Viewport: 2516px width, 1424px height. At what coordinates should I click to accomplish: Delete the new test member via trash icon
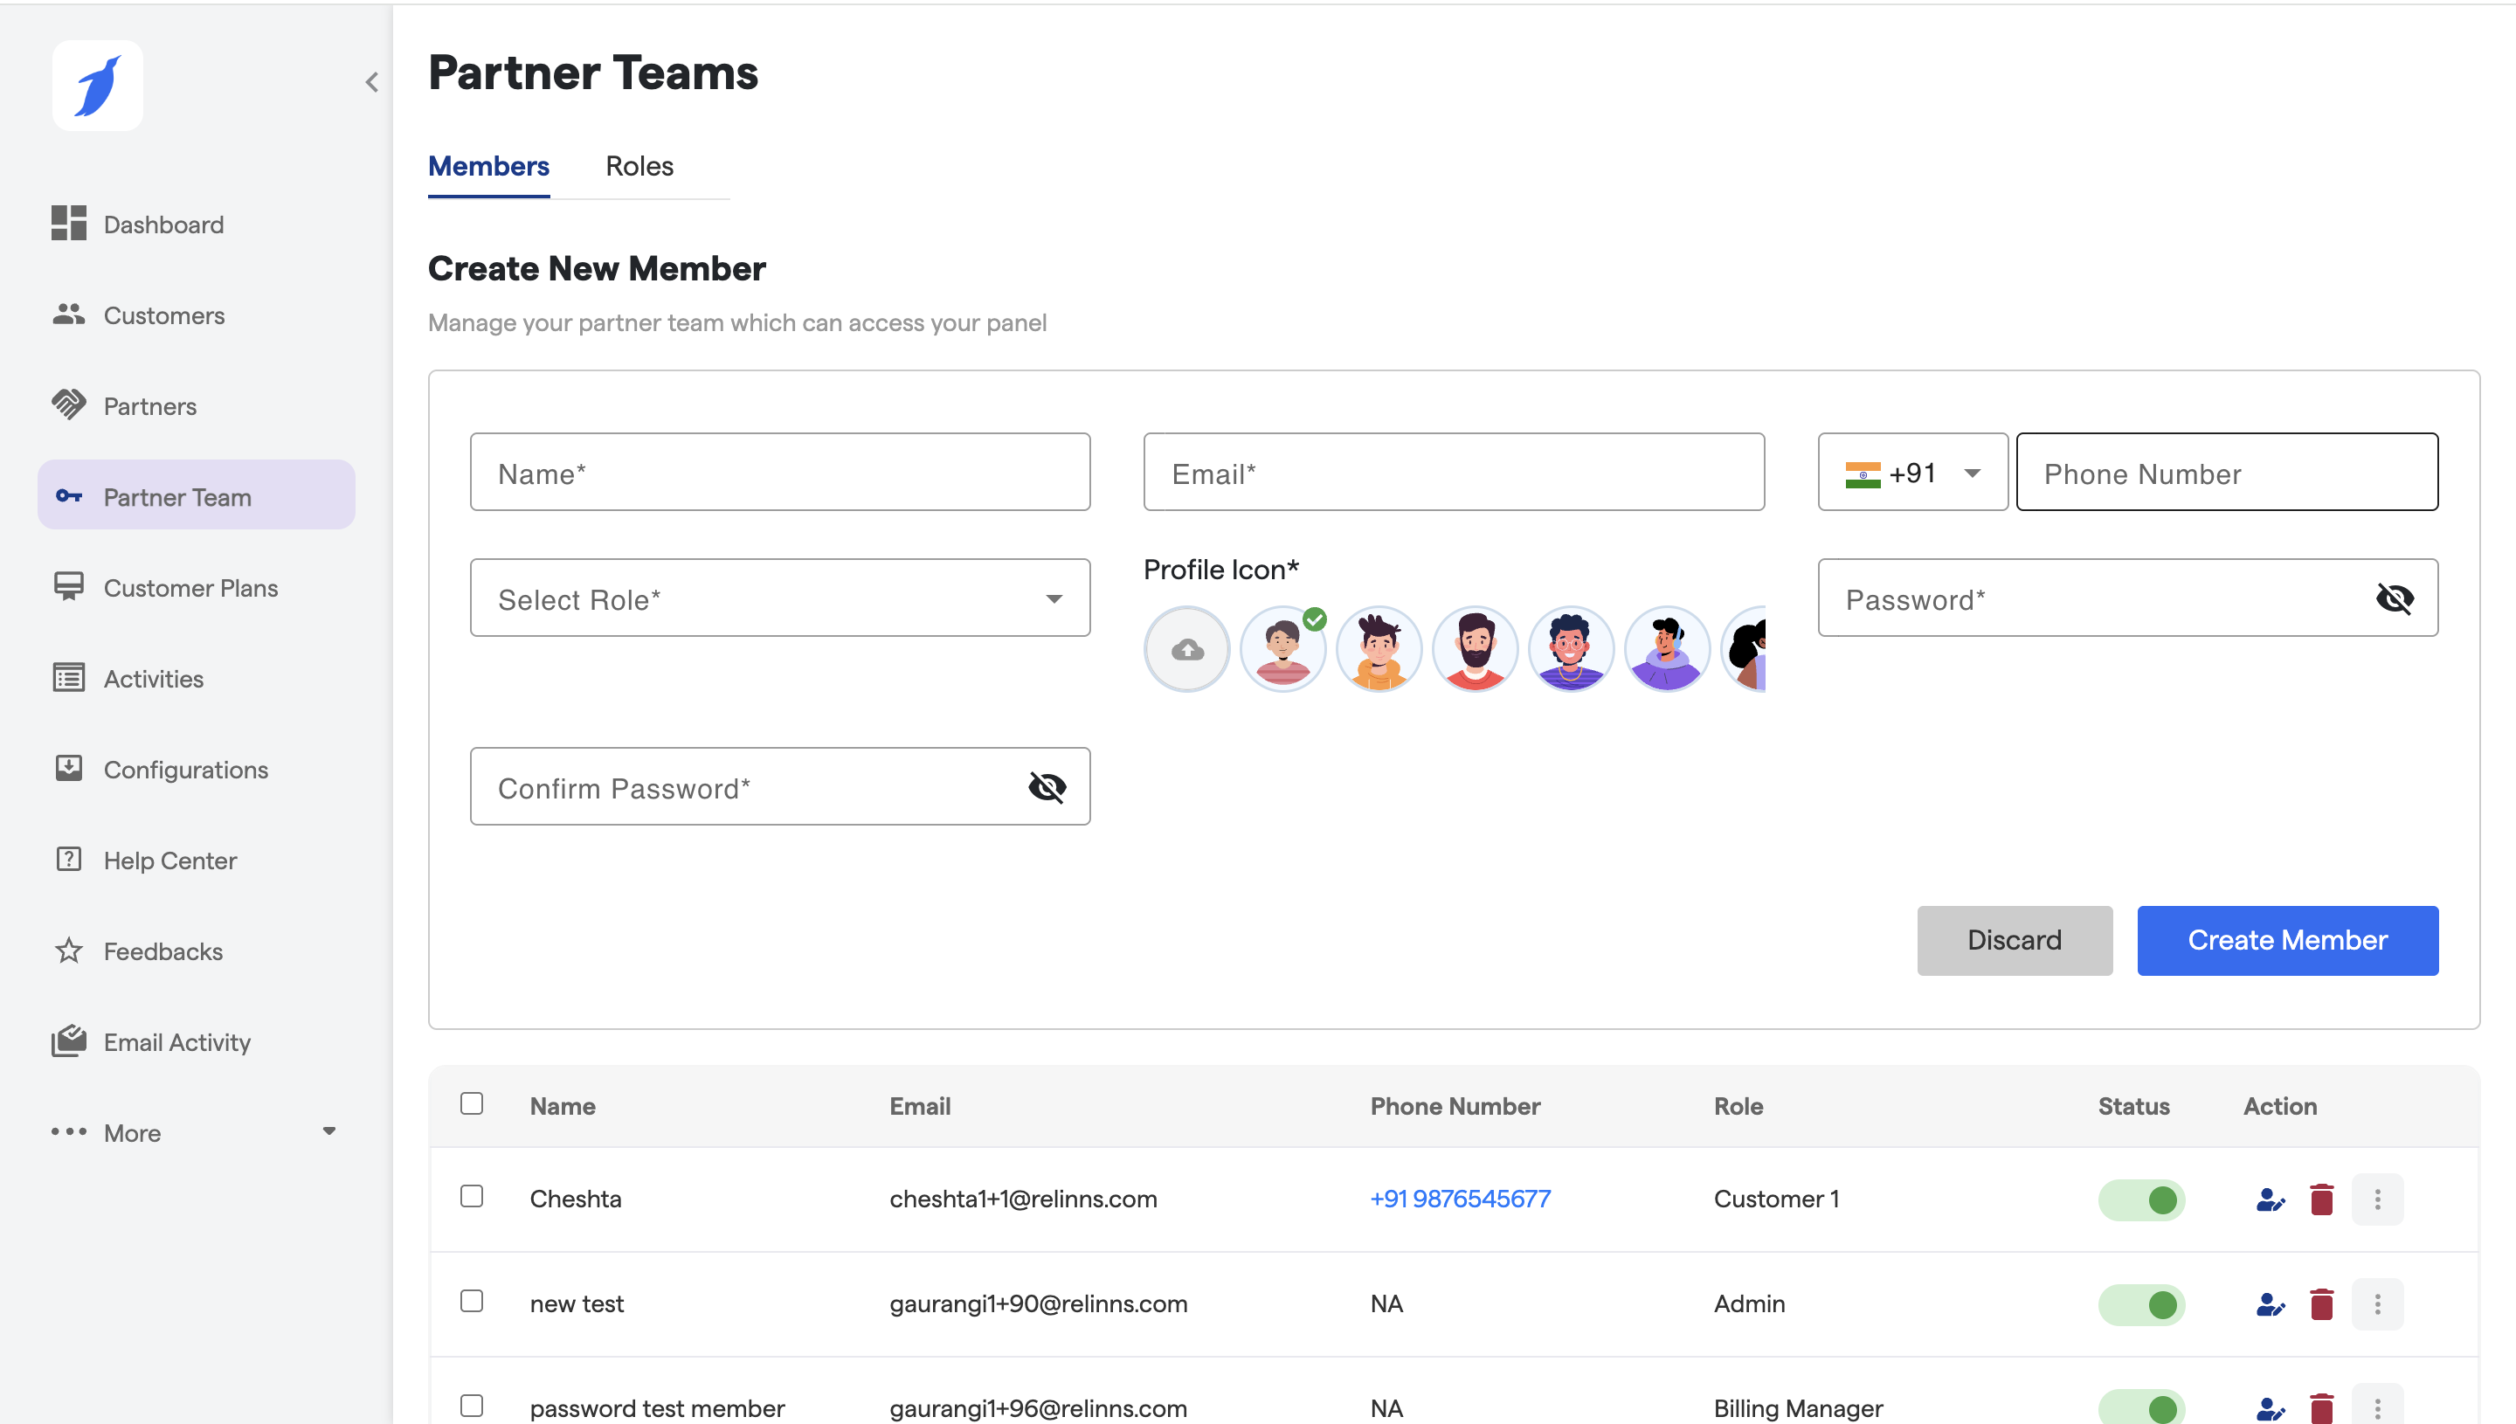(2320, 1303)
